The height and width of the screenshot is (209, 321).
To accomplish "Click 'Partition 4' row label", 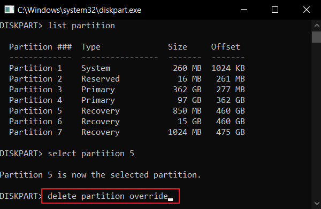I will coord(36,100).
